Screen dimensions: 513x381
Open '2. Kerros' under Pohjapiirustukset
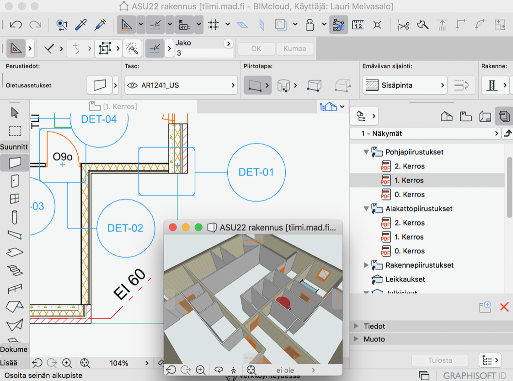pyautogui.click(x=409, y=166)
